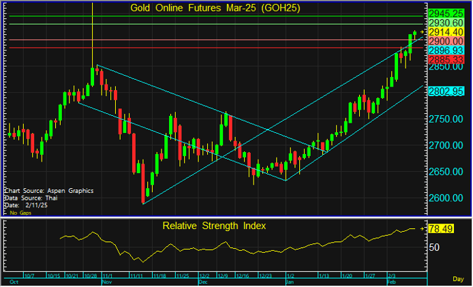The image size is (473, 287).
Task: Click the cyan 2802.95 channel tag
Action: coord(446,91)
